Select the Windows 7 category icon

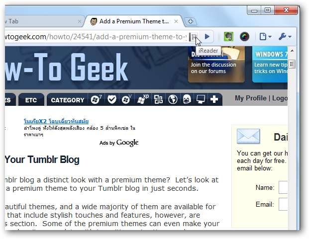click(96, 99)
